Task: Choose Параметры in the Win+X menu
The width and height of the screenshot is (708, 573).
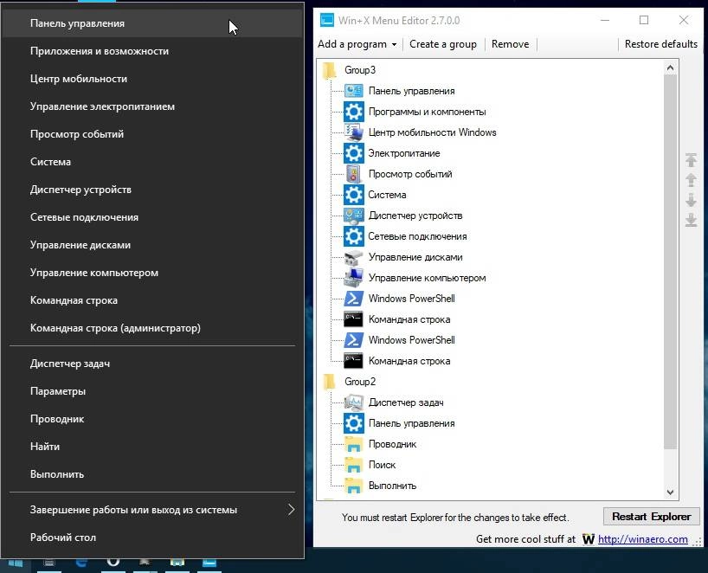Action: (x=152, y=391)
